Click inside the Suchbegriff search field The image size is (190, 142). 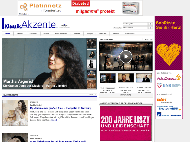click(135, 24)
